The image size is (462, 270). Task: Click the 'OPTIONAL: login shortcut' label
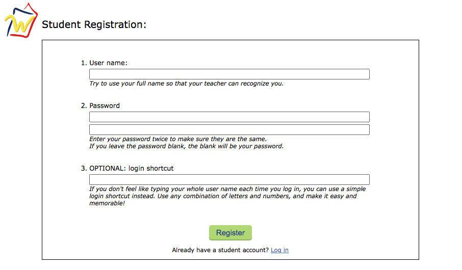click(132, 168)
